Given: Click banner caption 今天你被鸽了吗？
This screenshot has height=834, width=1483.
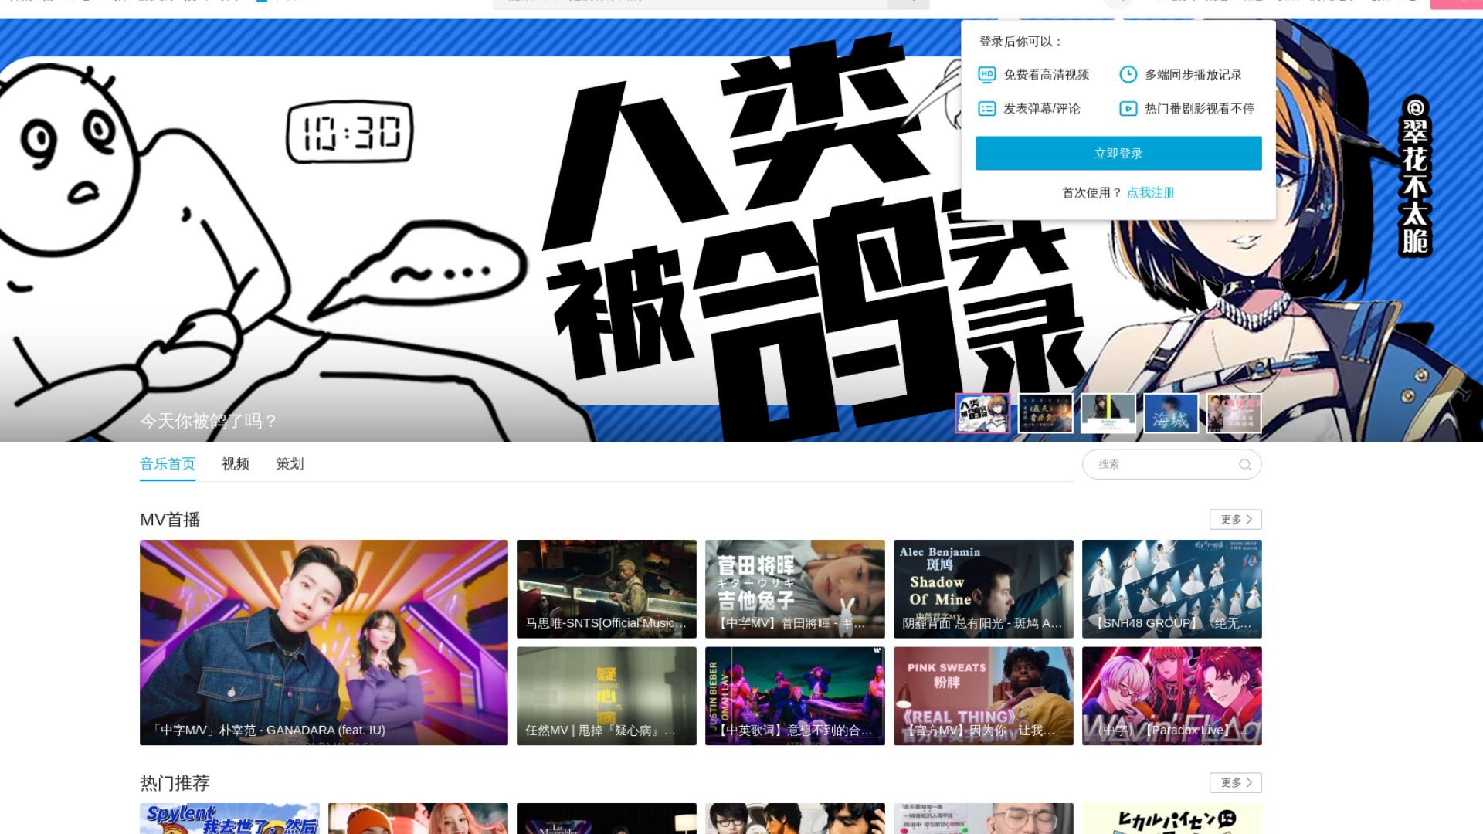Looking at the screenshot, I should [x=209, y=422].
